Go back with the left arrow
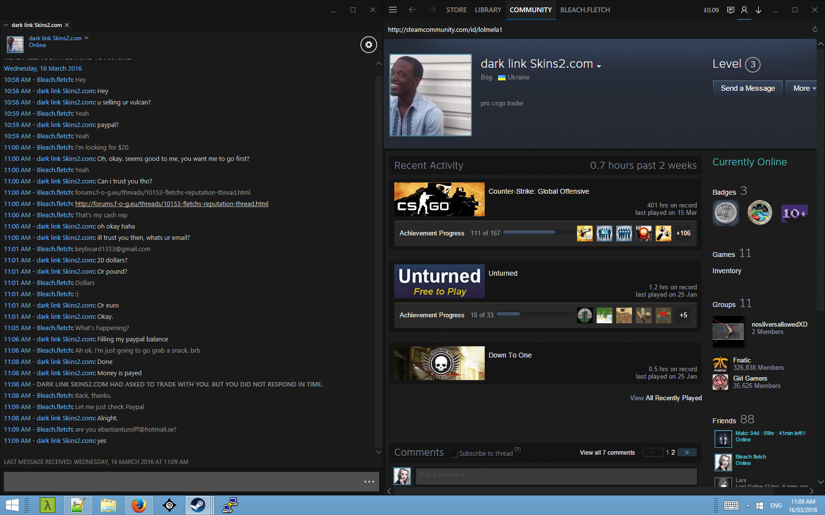The image size is (825, 515). [x=412, y=10]
